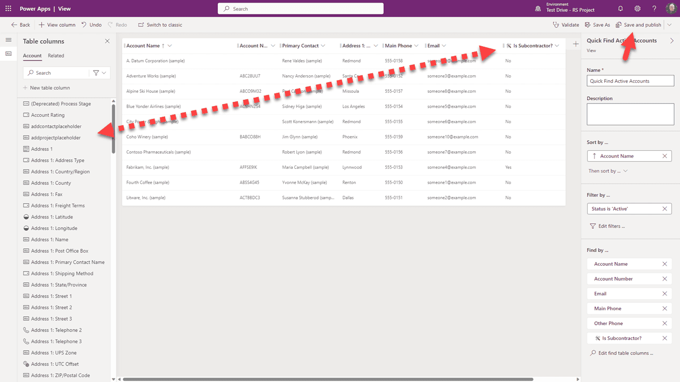
Task: Click the hamburger icon in the left sidebar
Action: point(8,39)
